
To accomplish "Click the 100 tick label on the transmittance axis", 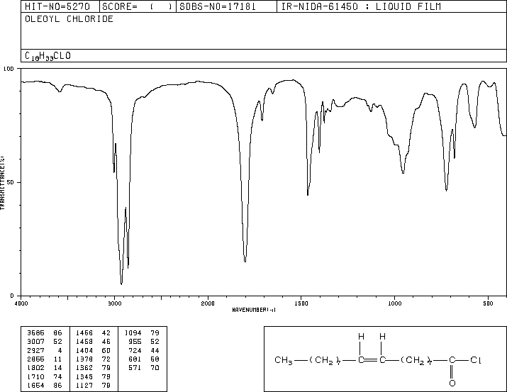I will coord(9,69).
